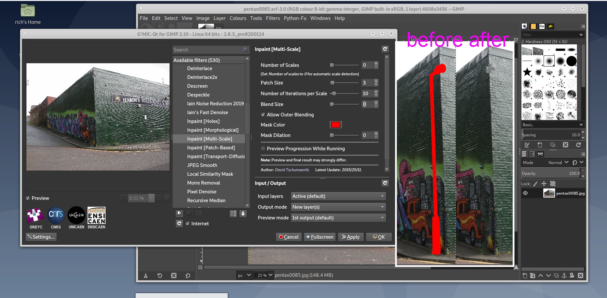Image resolution: width=607 pixels, height=298 pixels.
Task: Reset the Input / Output settings icon
Action: [x=385, y=183]
